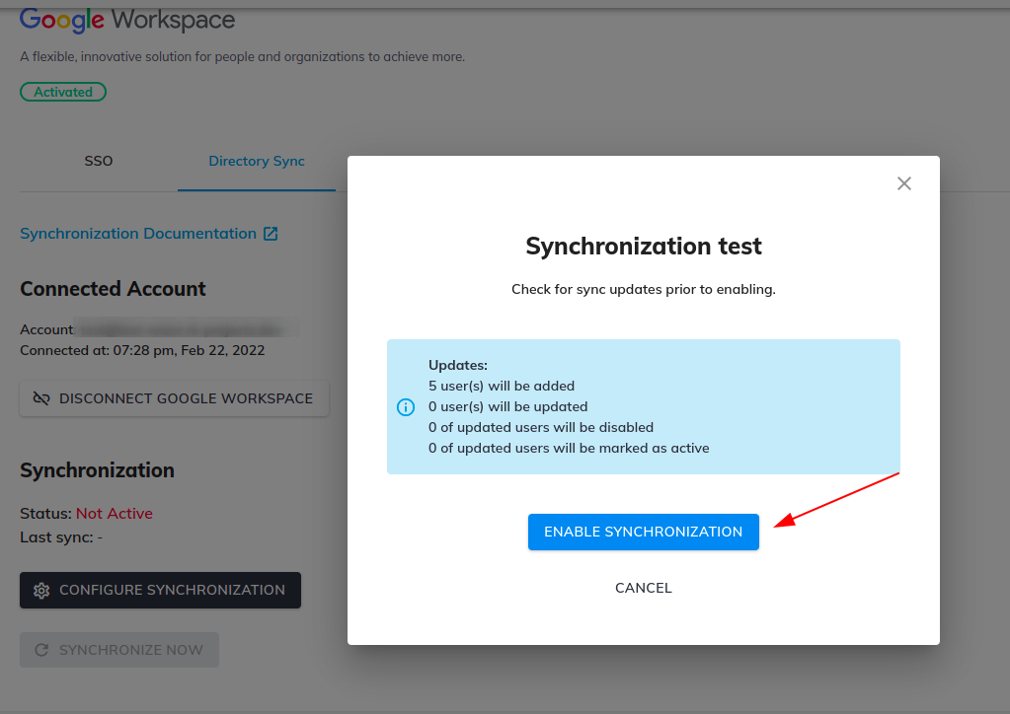The height and width of the screenshot is (714, 1010).
Task: Switch to the SSO tab
Action: coord(98,161)
